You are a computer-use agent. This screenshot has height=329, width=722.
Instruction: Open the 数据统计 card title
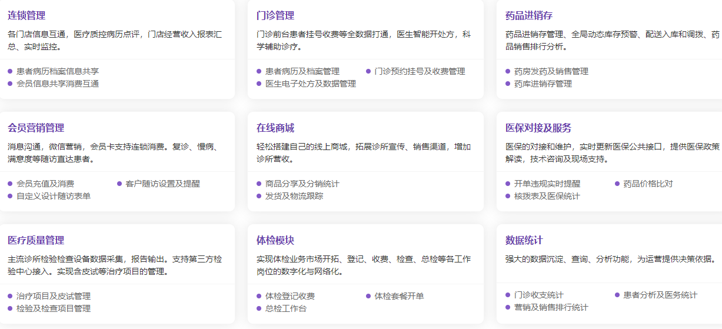pos(524,240)
